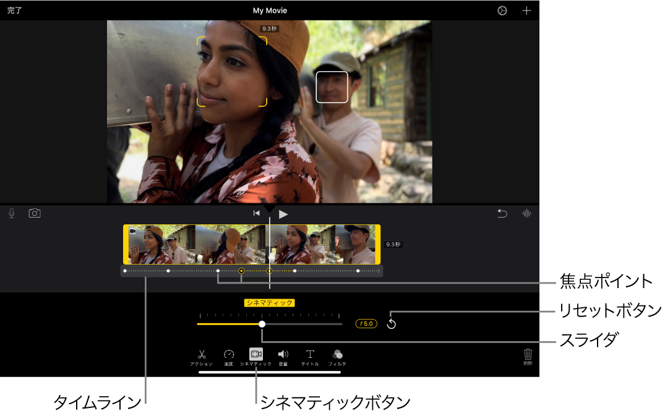The width and height of the screenshot is (665, 416).
Task: Click the 9.3秒 duration label beside clip
Action: 393,244
